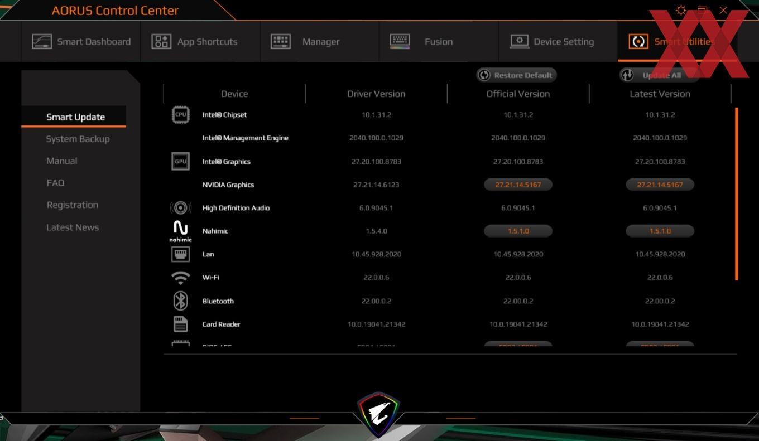The height and width of the screenshot is (441, 759).
Task: Click the orange vertical scrollbar
Action: coord(737,194)
